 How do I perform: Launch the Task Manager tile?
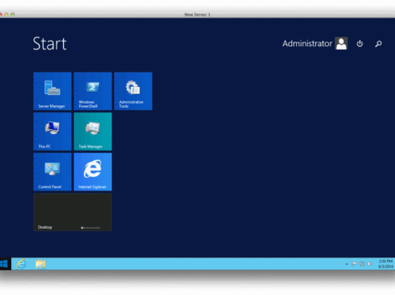(93, 132)
